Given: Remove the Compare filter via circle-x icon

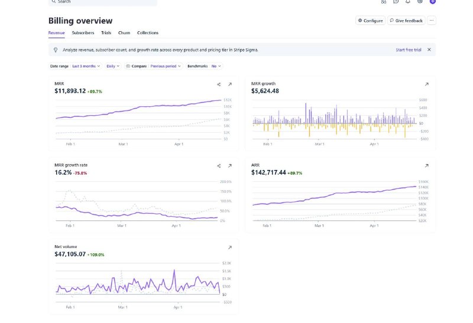Looking at the screenshot, I should [128, 66].
